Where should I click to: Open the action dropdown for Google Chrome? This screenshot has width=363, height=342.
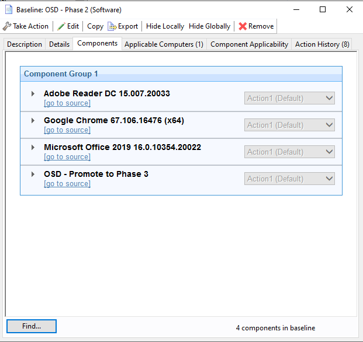click(289, 125)
